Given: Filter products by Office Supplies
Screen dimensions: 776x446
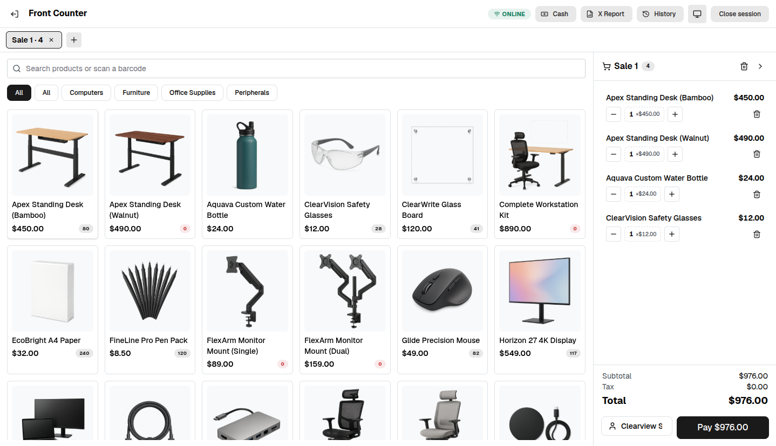Looking at the screenshot, I should (x=192, y=93).
